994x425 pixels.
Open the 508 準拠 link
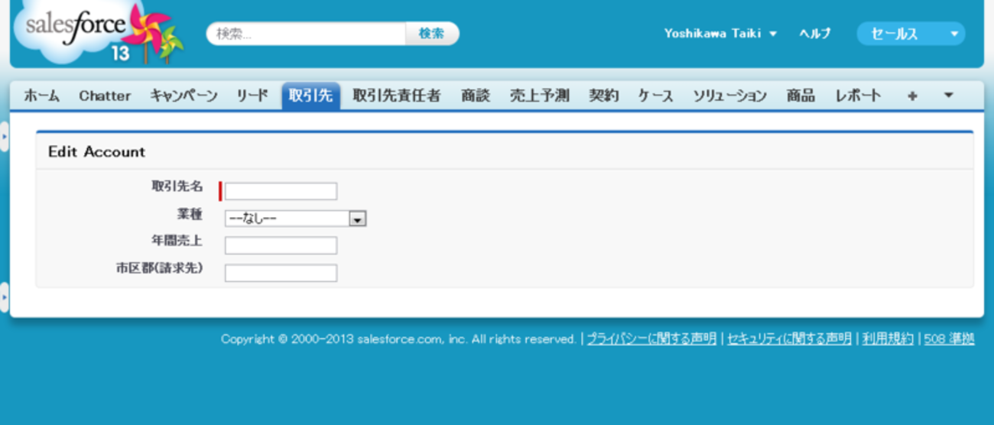pyautogui.click(x=949, y=339)
